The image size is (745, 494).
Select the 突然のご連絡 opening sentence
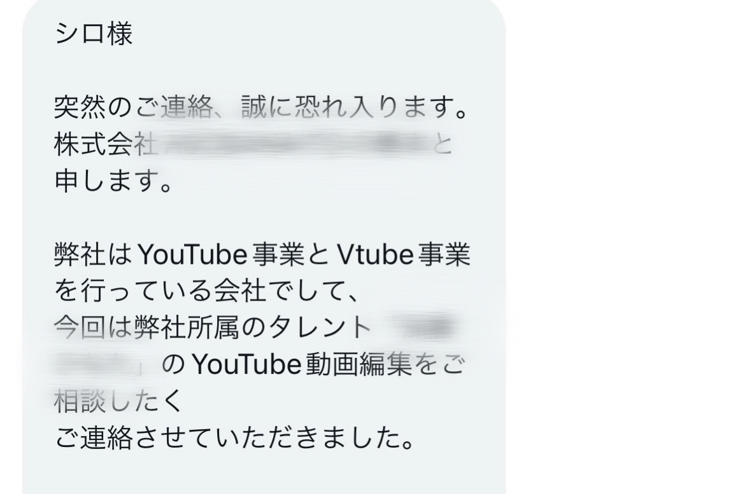tap(262, 107)
